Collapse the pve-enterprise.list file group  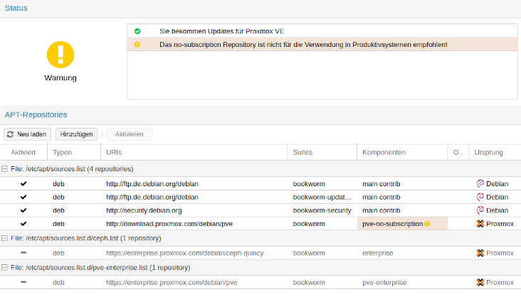[5, 268]
